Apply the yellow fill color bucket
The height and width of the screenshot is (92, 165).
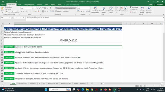click(x=35, y=11)
